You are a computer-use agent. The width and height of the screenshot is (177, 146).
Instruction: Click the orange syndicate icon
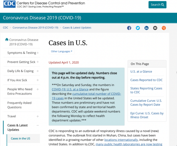click(x=164, y=28)
